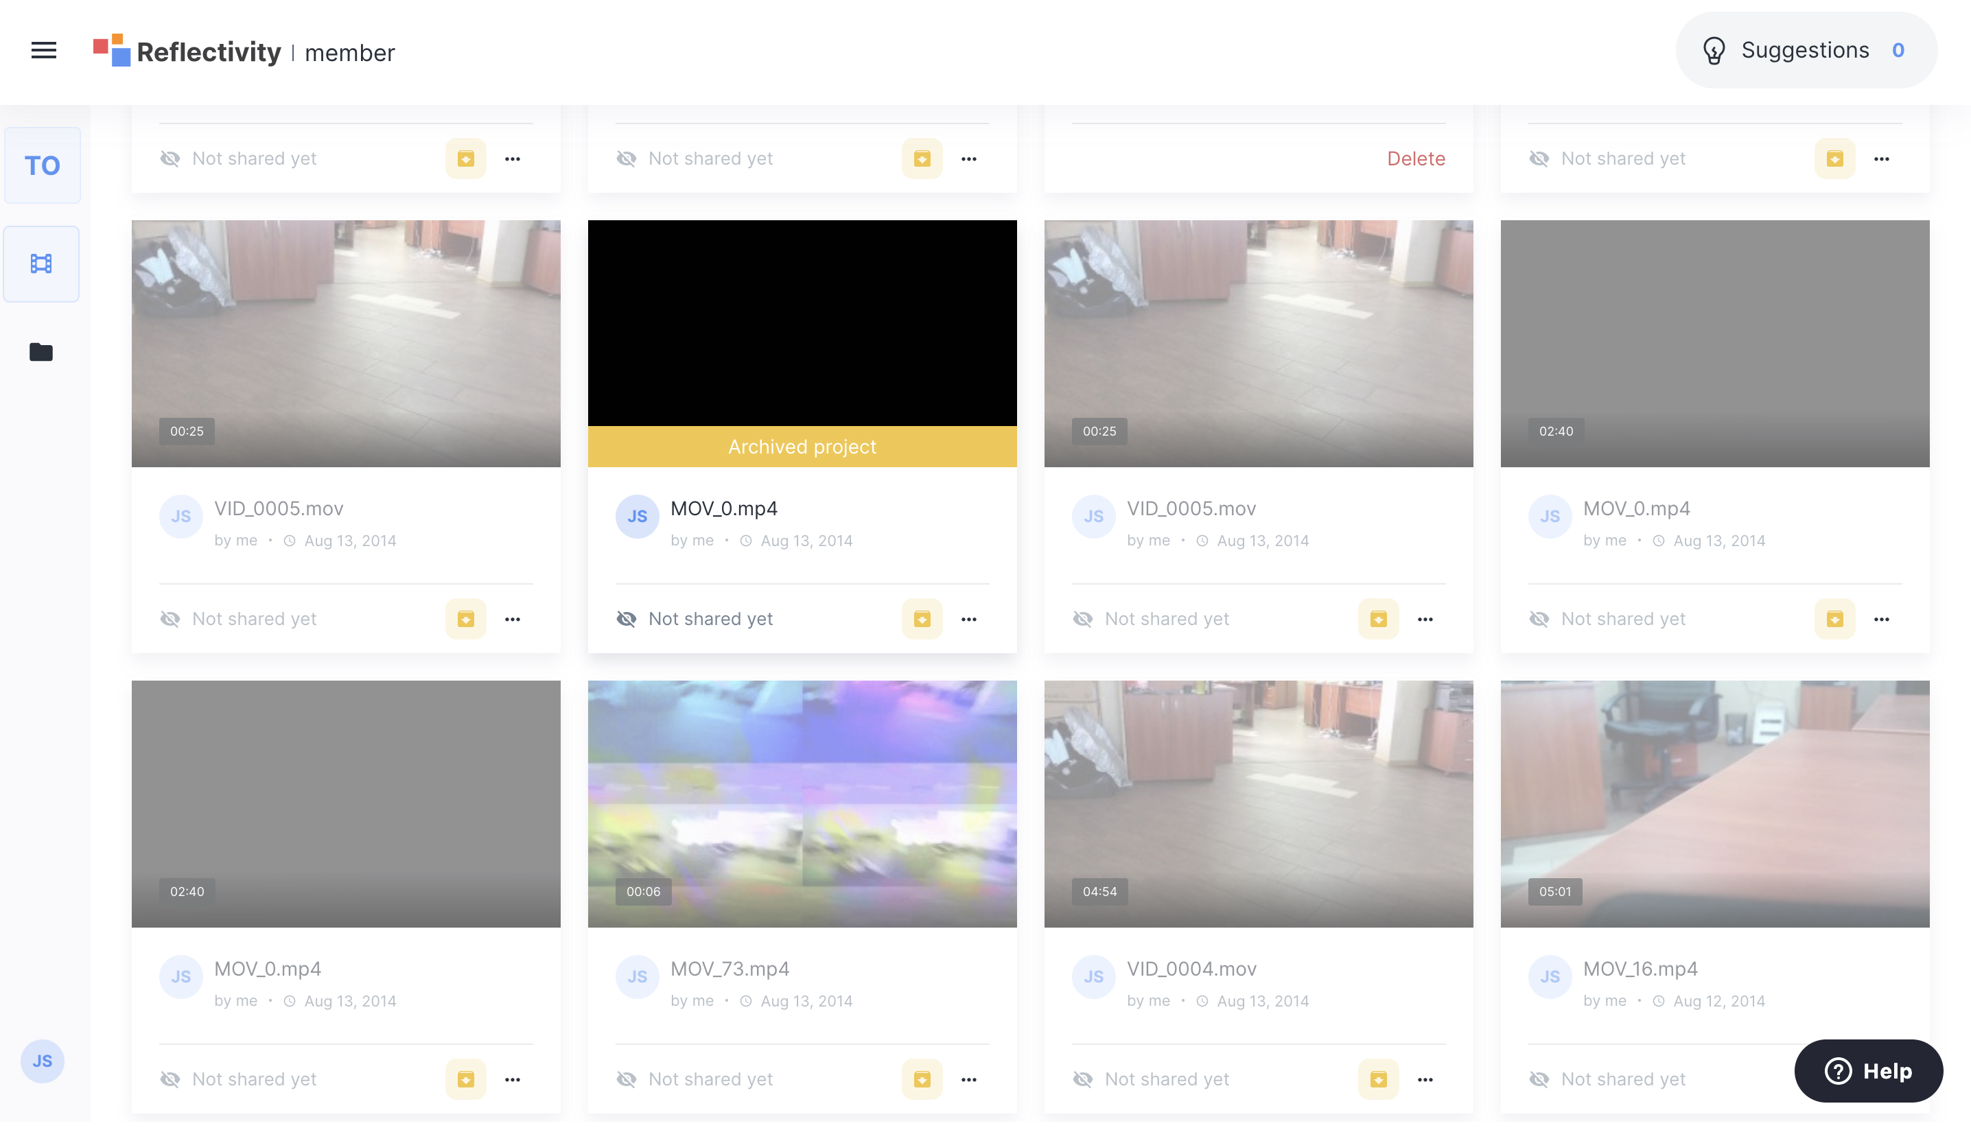The image size is (1971, 1130).
Task: Click the MOV_73.mp4 video title
Action: click(729, 968)
